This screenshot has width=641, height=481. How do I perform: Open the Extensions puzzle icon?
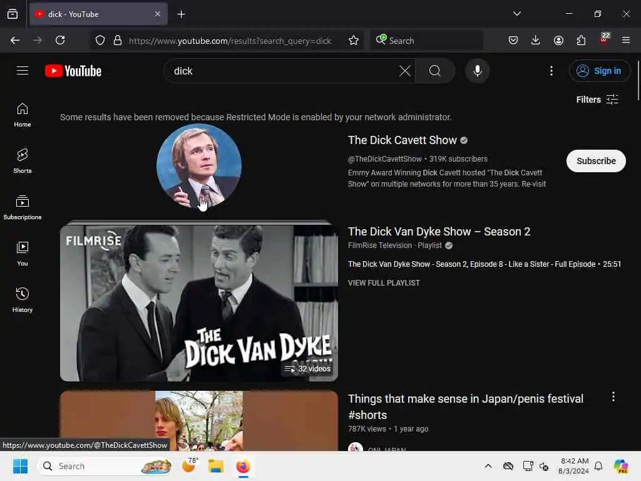click(581, 40)
